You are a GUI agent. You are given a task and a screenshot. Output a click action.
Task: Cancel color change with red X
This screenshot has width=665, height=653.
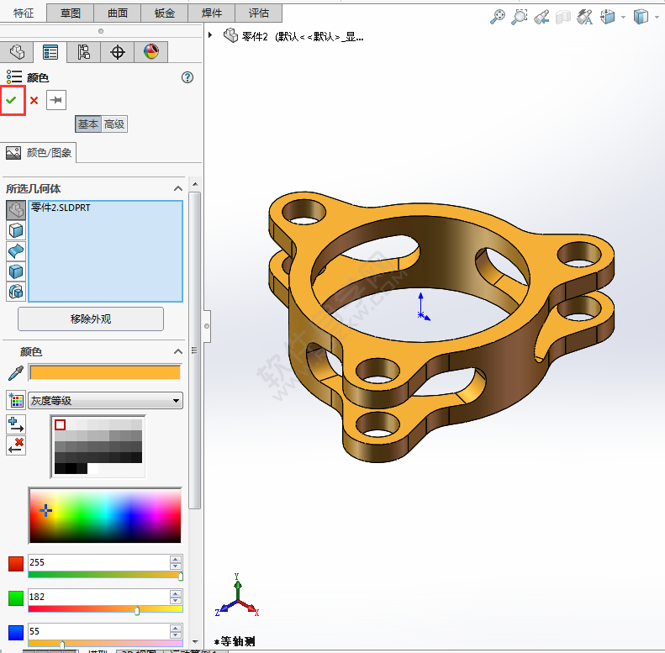point(34,101)
